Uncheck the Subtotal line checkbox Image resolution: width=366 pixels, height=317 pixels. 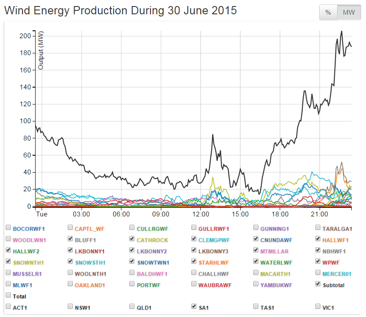click(318, 284)
